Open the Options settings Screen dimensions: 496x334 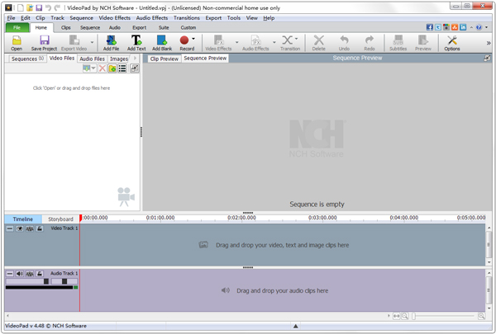[452, 43]
